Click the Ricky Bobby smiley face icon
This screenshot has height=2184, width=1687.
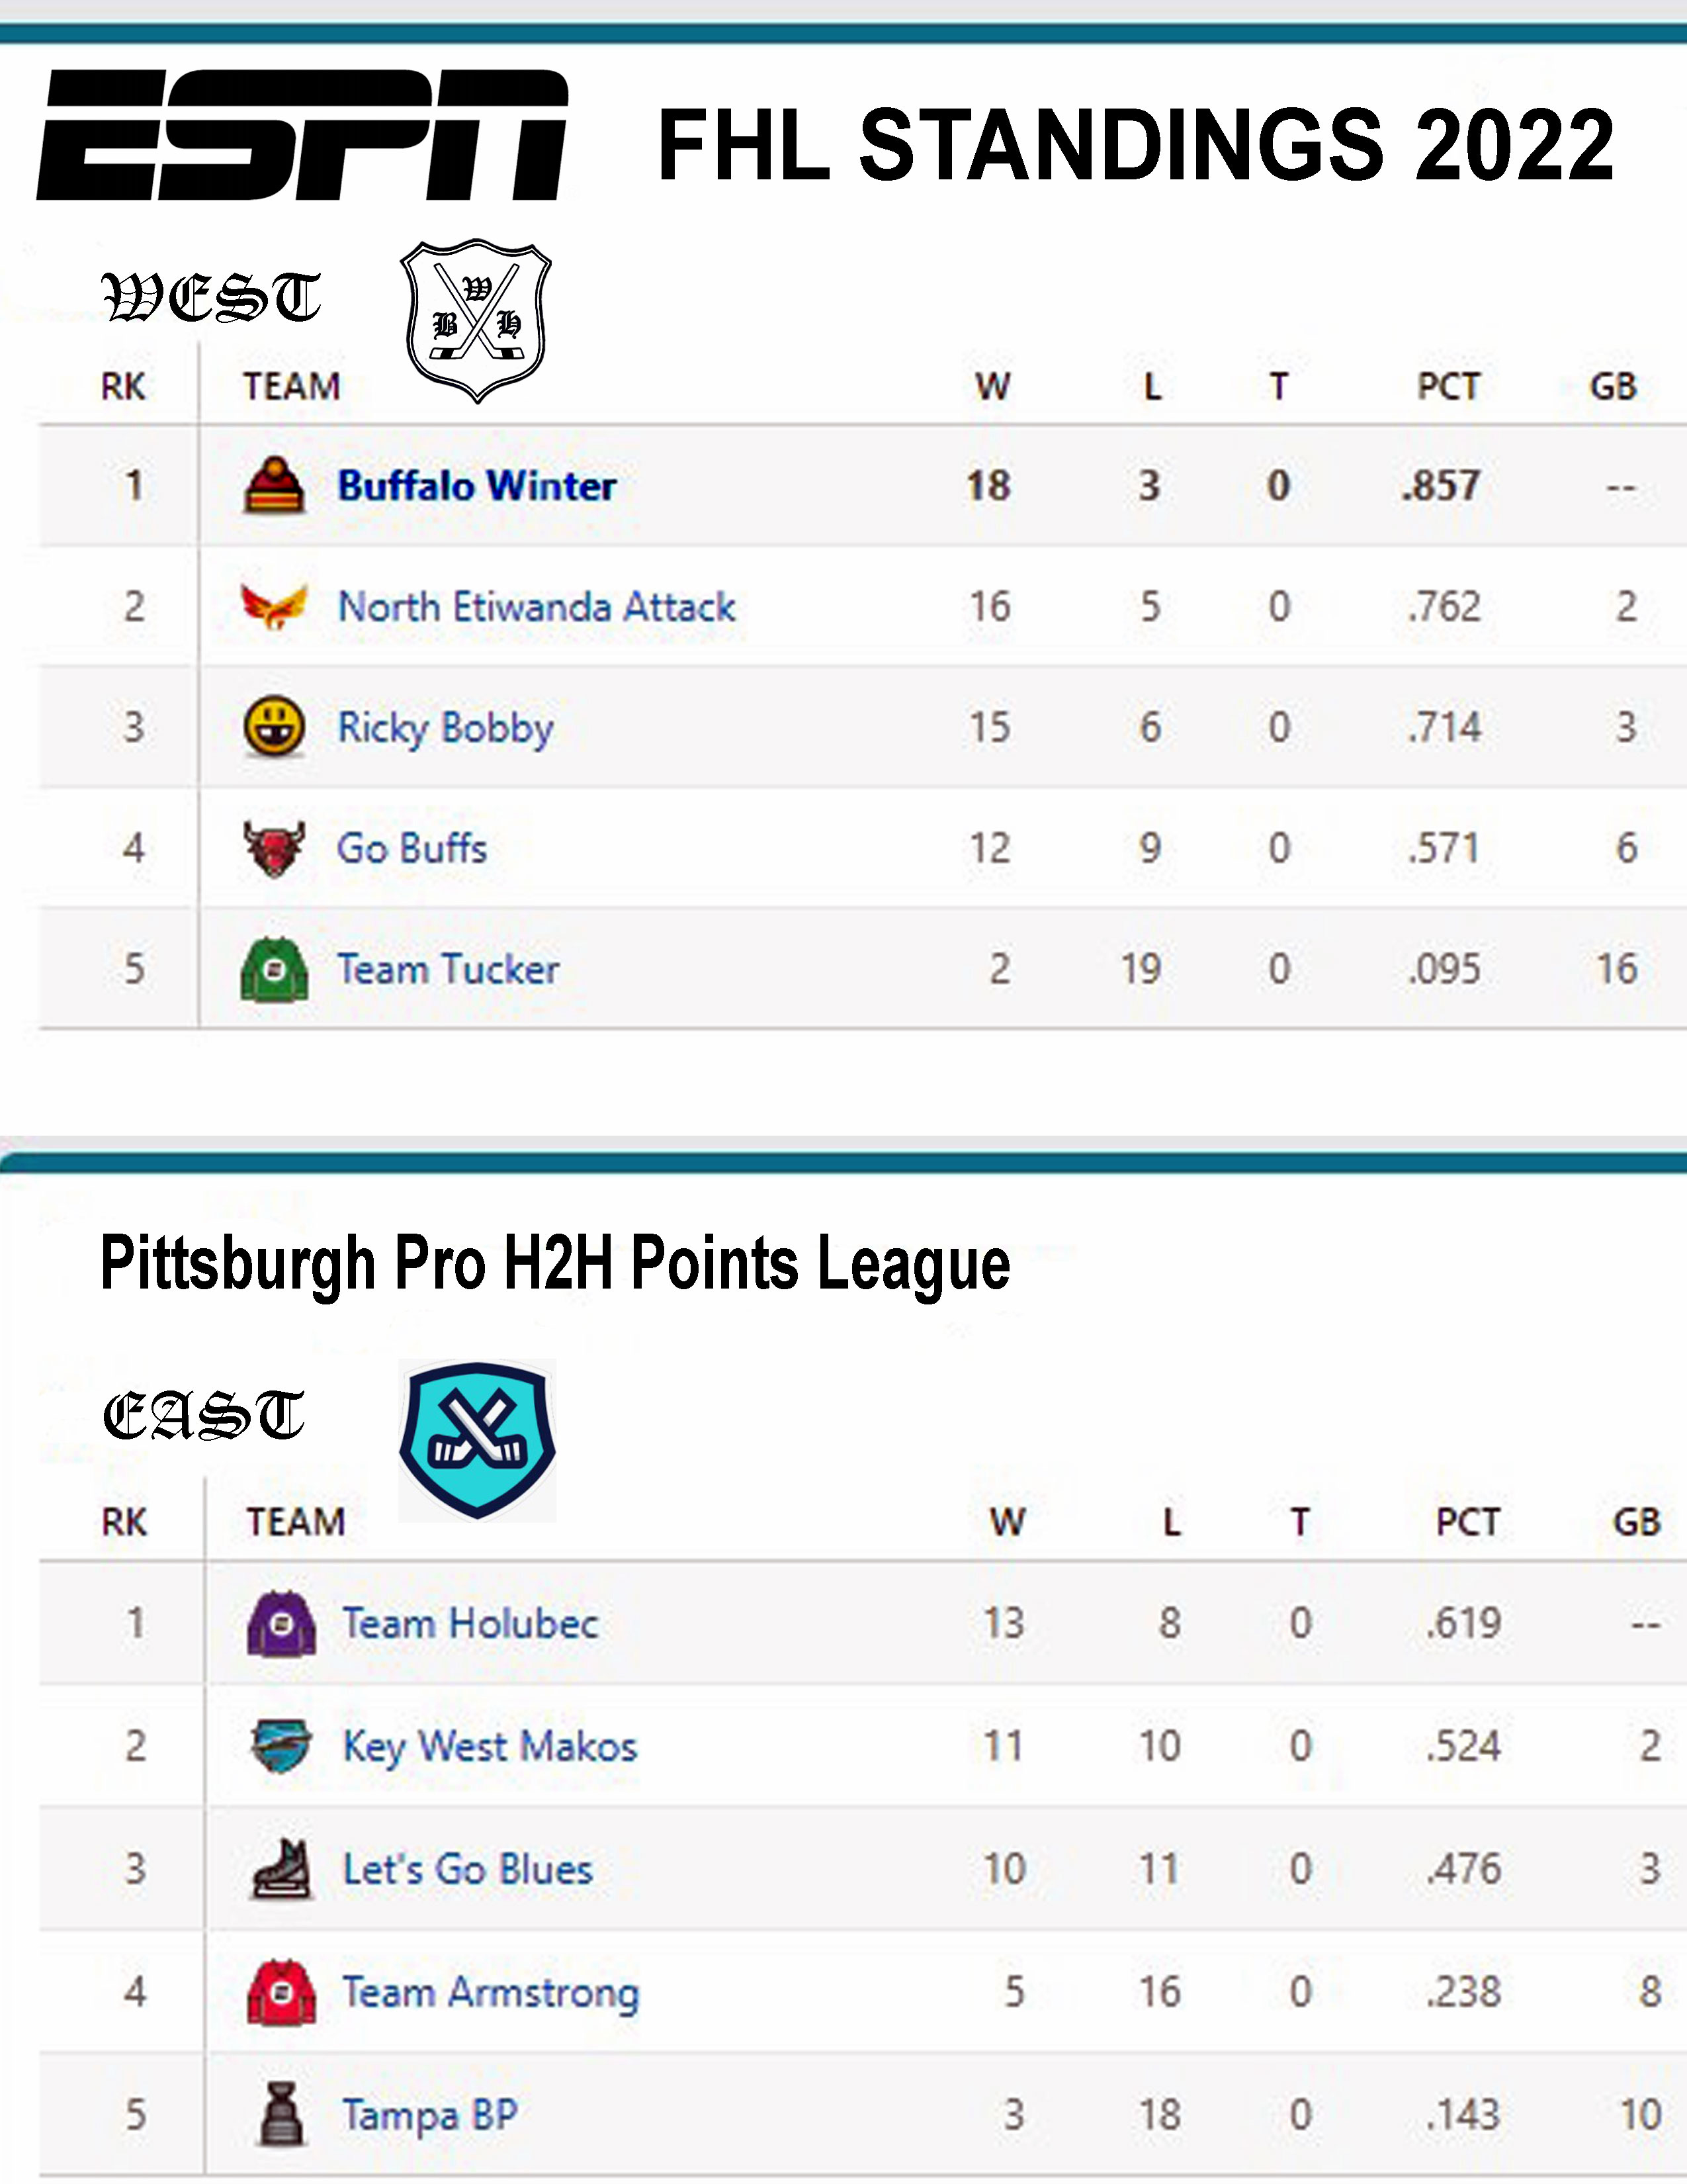(274, 727)
